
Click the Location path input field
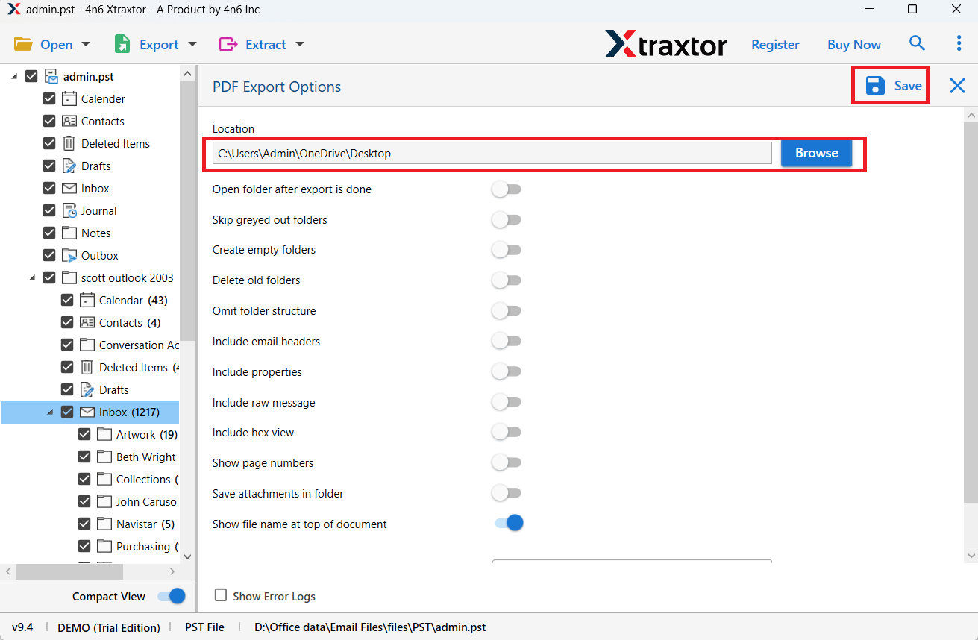coord(492,153)
